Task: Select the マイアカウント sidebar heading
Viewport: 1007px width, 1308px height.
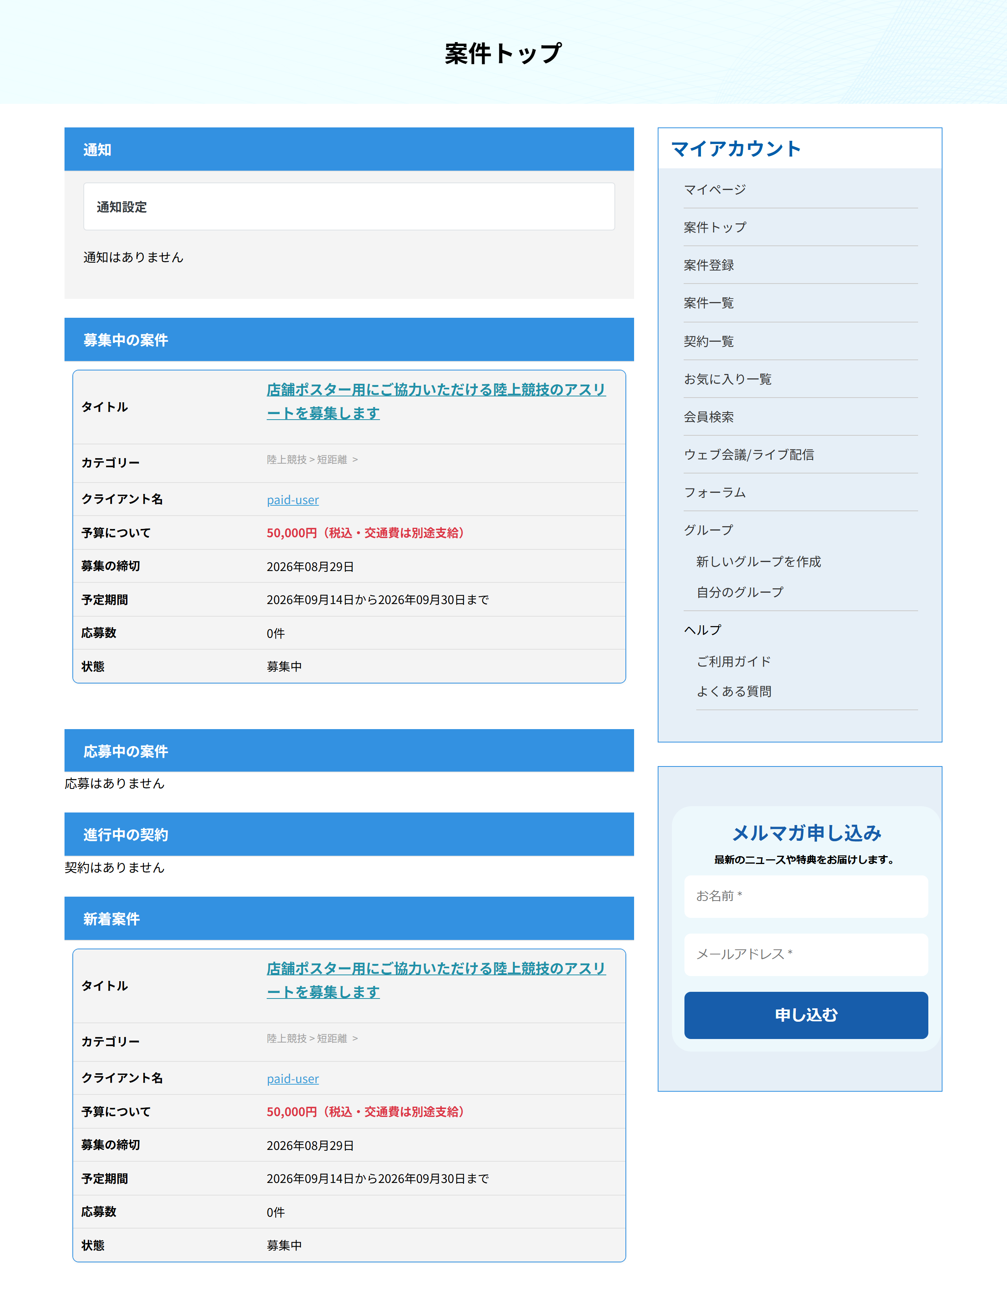Action: click(x=736, y=149)
